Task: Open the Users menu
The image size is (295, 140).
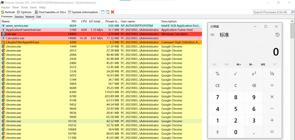Action: [33, 7]
